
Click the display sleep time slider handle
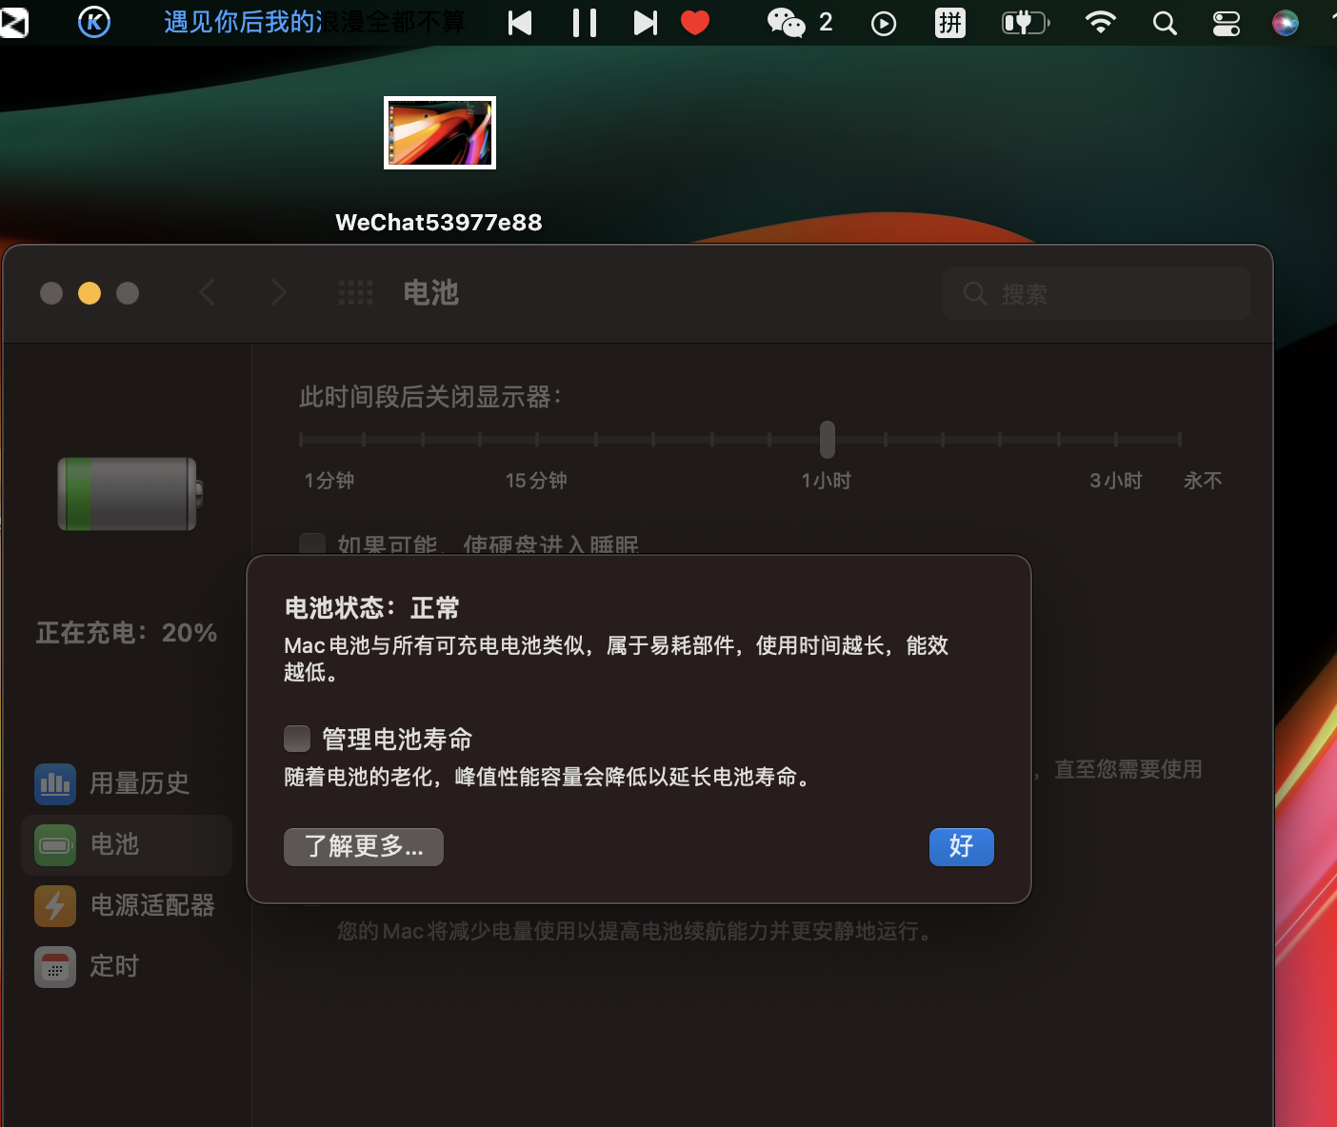tap(828, 440)
